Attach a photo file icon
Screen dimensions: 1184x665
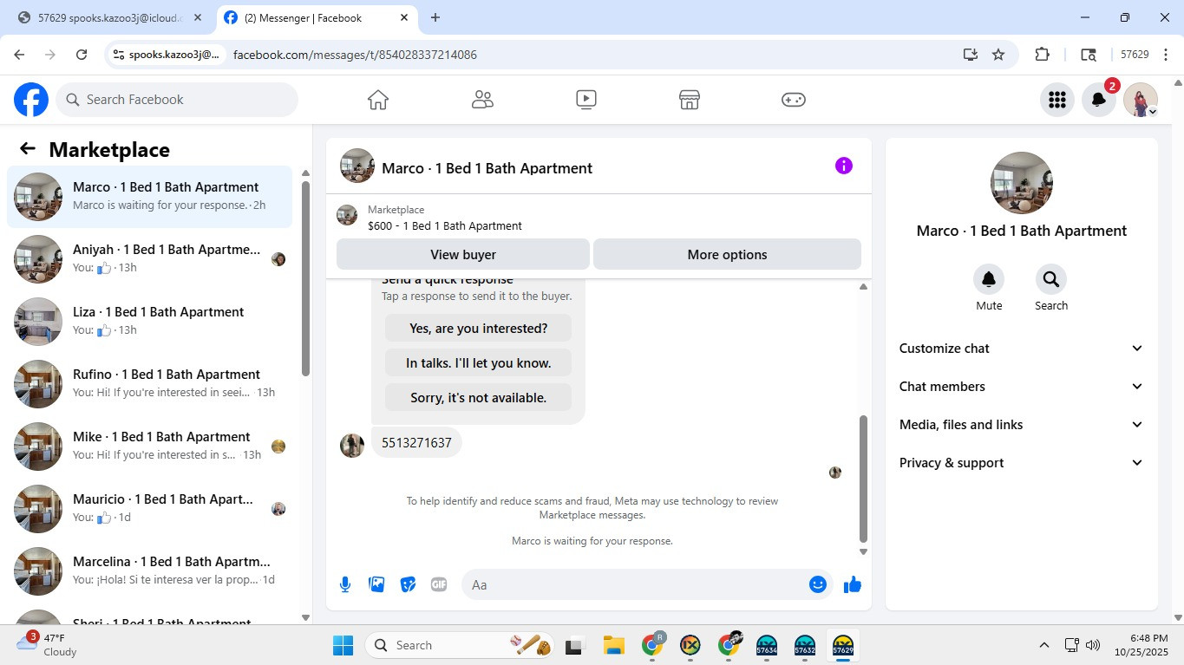coord(376,584)
